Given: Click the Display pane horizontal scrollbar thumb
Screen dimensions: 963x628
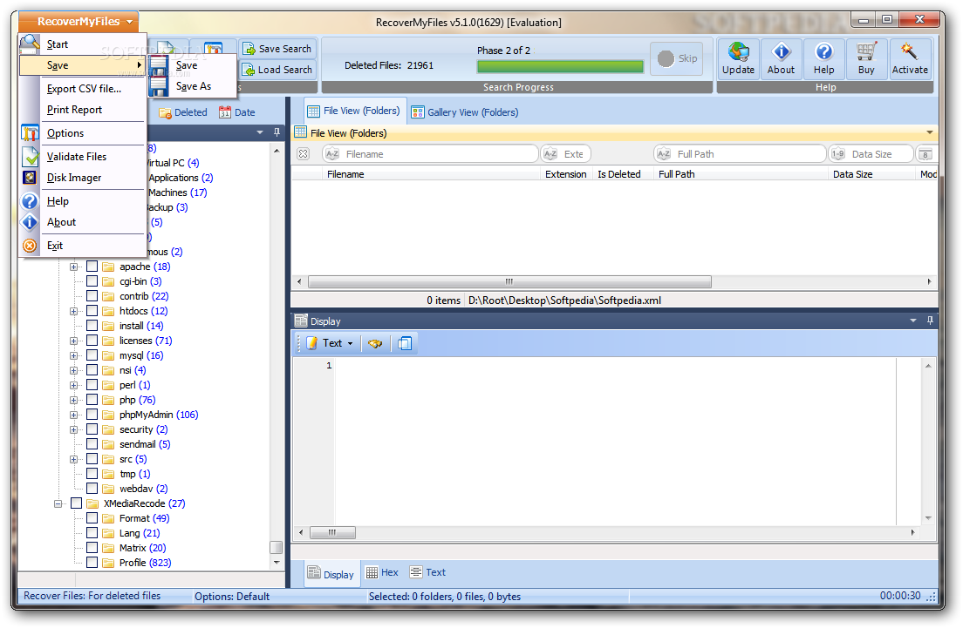Looking at the screenshot, I should coord(332,532).
